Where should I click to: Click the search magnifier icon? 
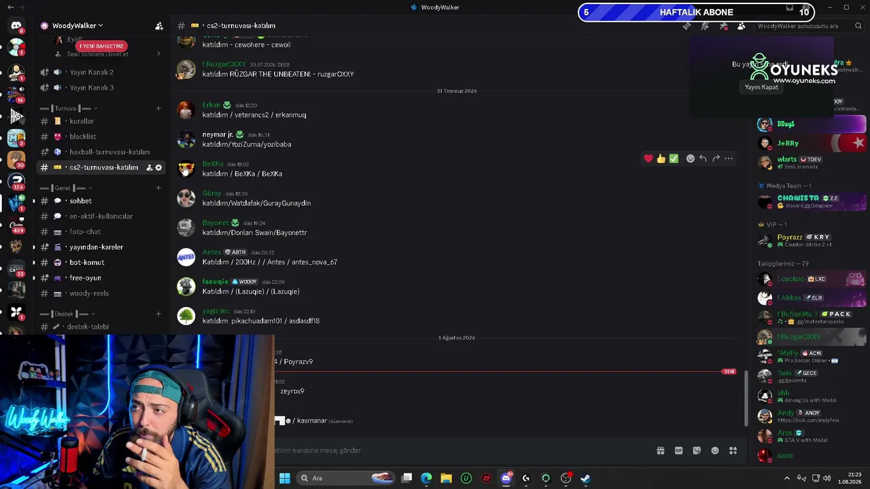tap(858, 26)
